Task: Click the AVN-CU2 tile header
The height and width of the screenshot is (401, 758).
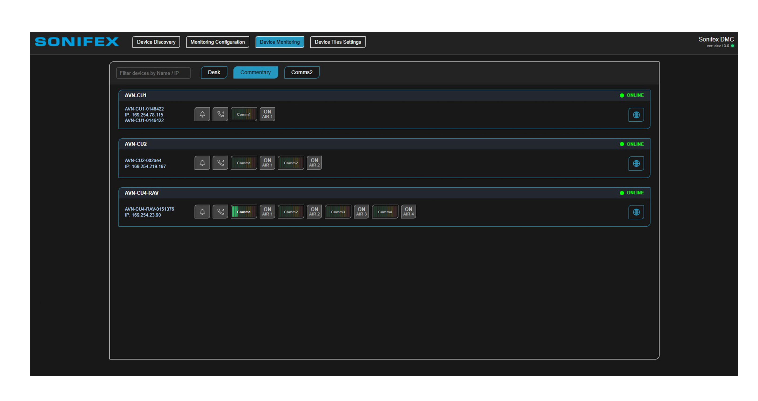Action: pyautogui.click(x=384, y=144)
